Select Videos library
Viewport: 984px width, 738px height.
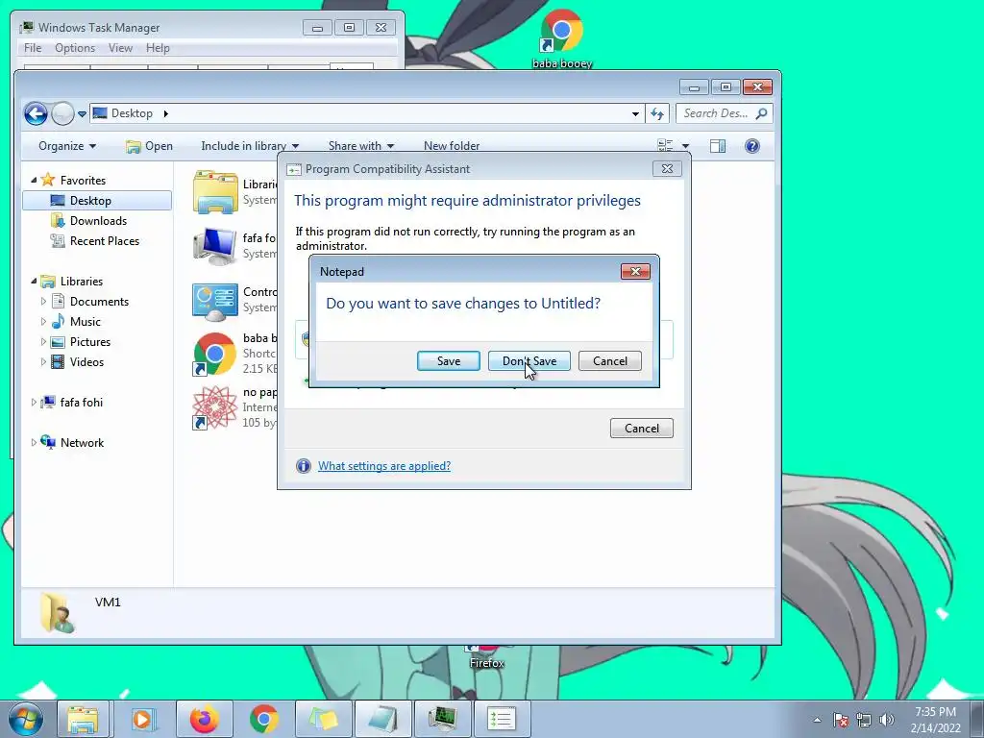[86, 362]
